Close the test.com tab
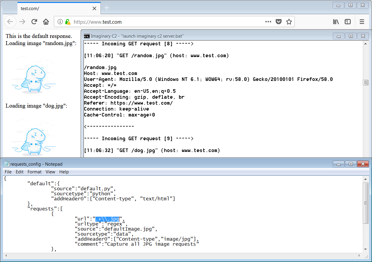Viewport: 372px width, 262px height. (x=94, y=8)
